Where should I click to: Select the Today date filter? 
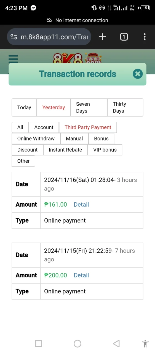click(24, 108)
